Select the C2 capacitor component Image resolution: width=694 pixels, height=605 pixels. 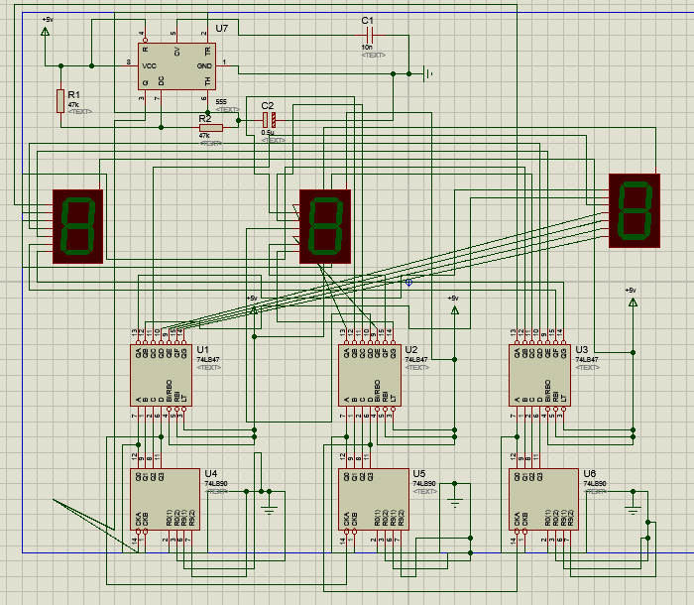[268, 119]
